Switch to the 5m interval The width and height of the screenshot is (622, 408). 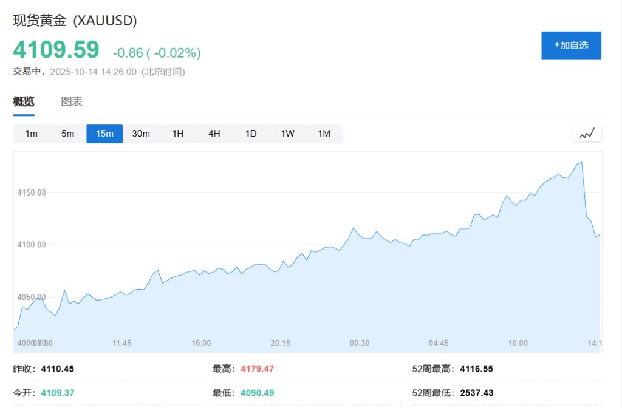(68, 134)
